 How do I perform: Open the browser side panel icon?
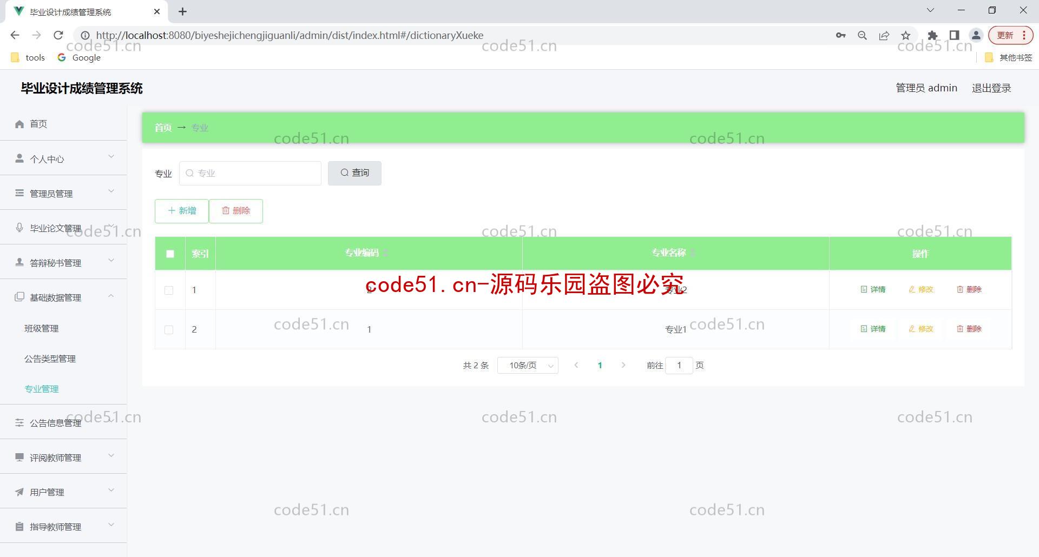click(954, 35)
